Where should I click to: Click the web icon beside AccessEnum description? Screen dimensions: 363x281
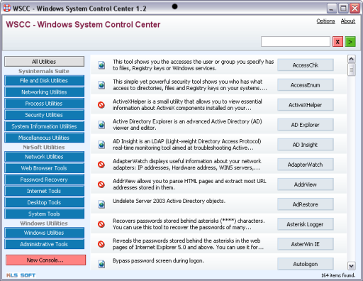pos(101,85)
